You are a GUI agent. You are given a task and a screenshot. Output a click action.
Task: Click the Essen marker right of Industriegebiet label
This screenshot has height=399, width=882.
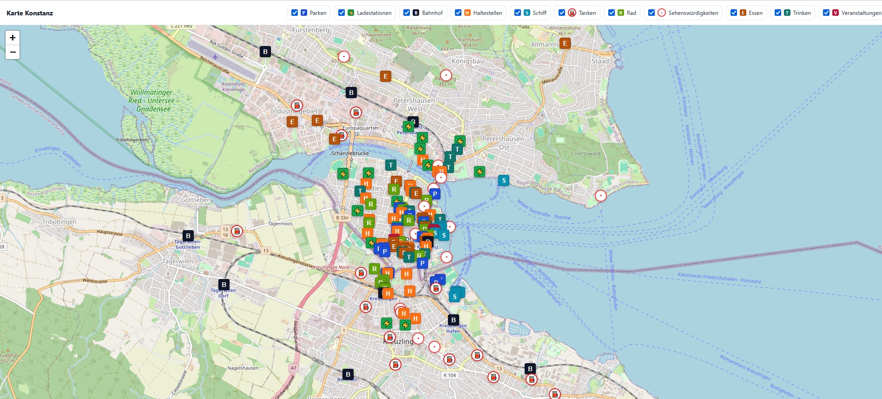(317, 121)
